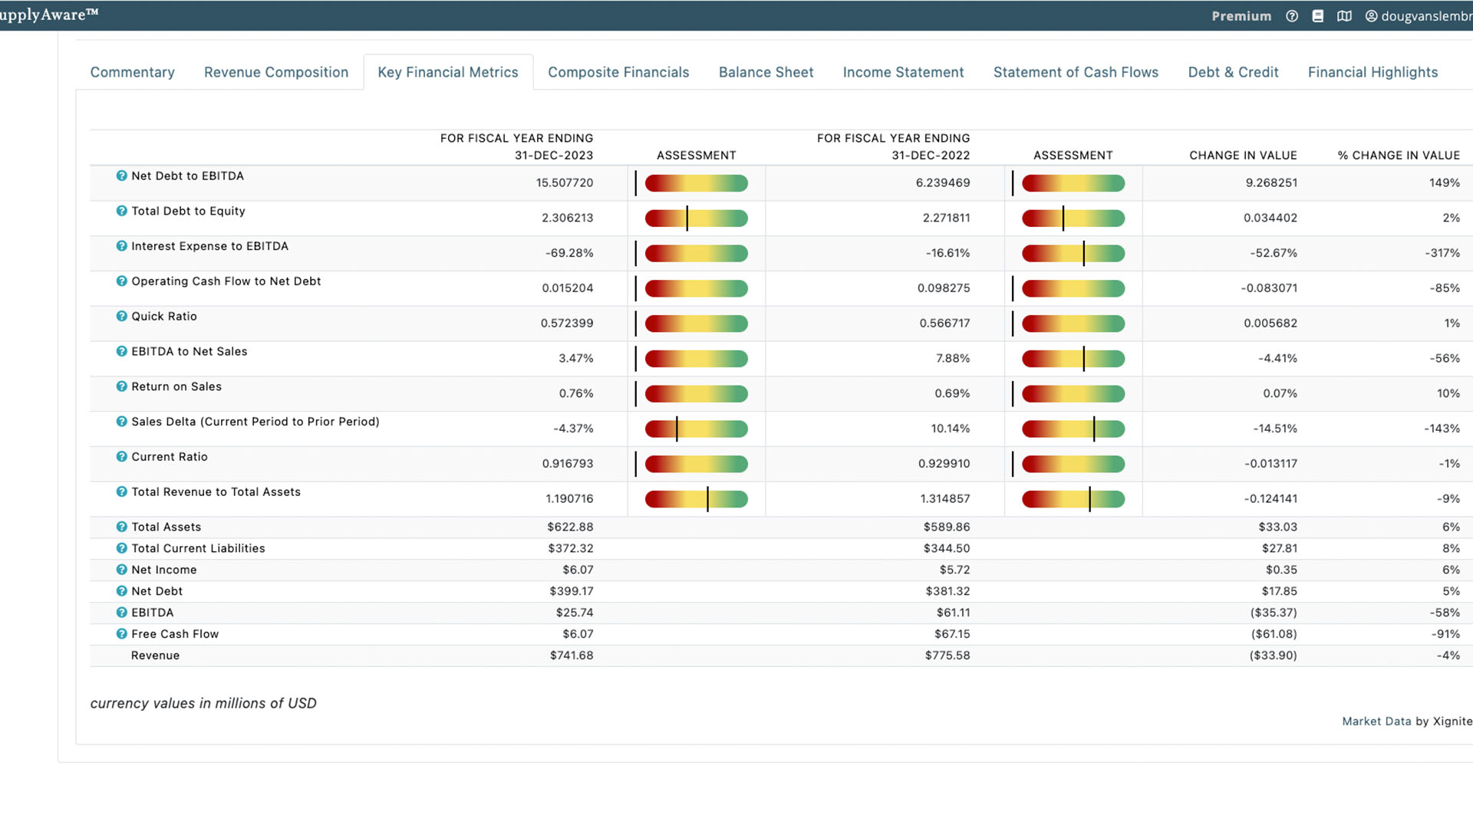Open user account dougvanslembr menu

(x=1419, y=16)
